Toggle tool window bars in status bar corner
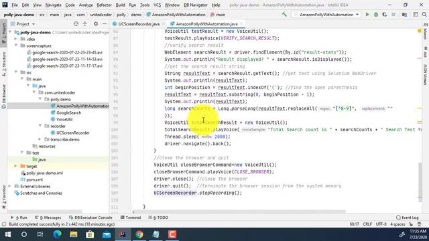Image resolution: width=429 pixels, height=241 pixels. [4, 224]
